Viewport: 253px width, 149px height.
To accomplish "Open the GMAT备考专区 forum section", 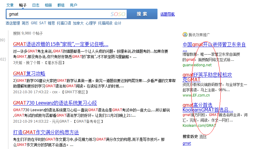I will (x=88, y=121).
